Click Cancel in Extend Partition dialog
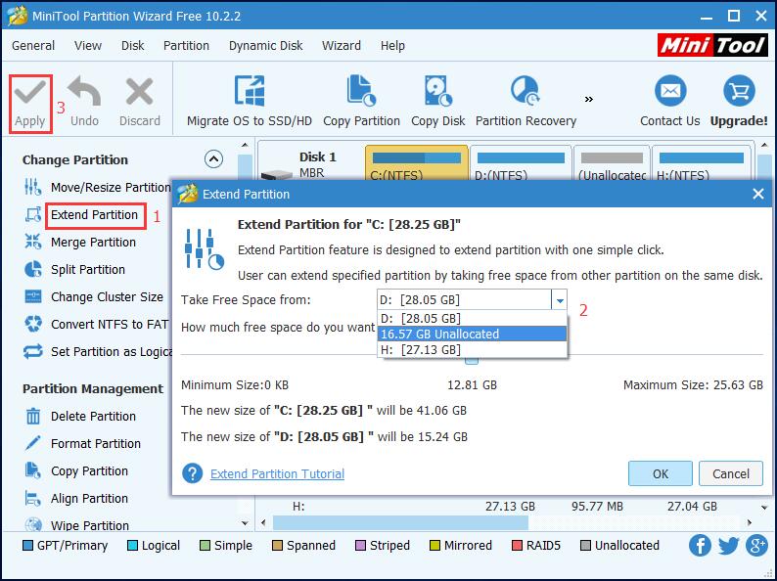This screenshot has width=777, height=581. (x=730, y=473)
